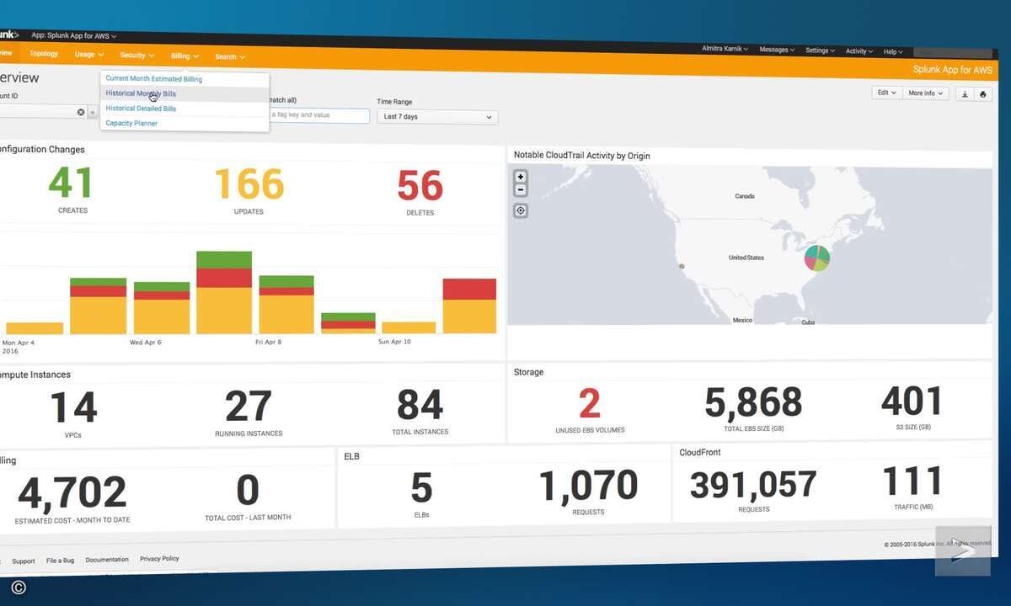
Task: Open the Time Range Last 7 days dropdown
Action: coord(437,117)
